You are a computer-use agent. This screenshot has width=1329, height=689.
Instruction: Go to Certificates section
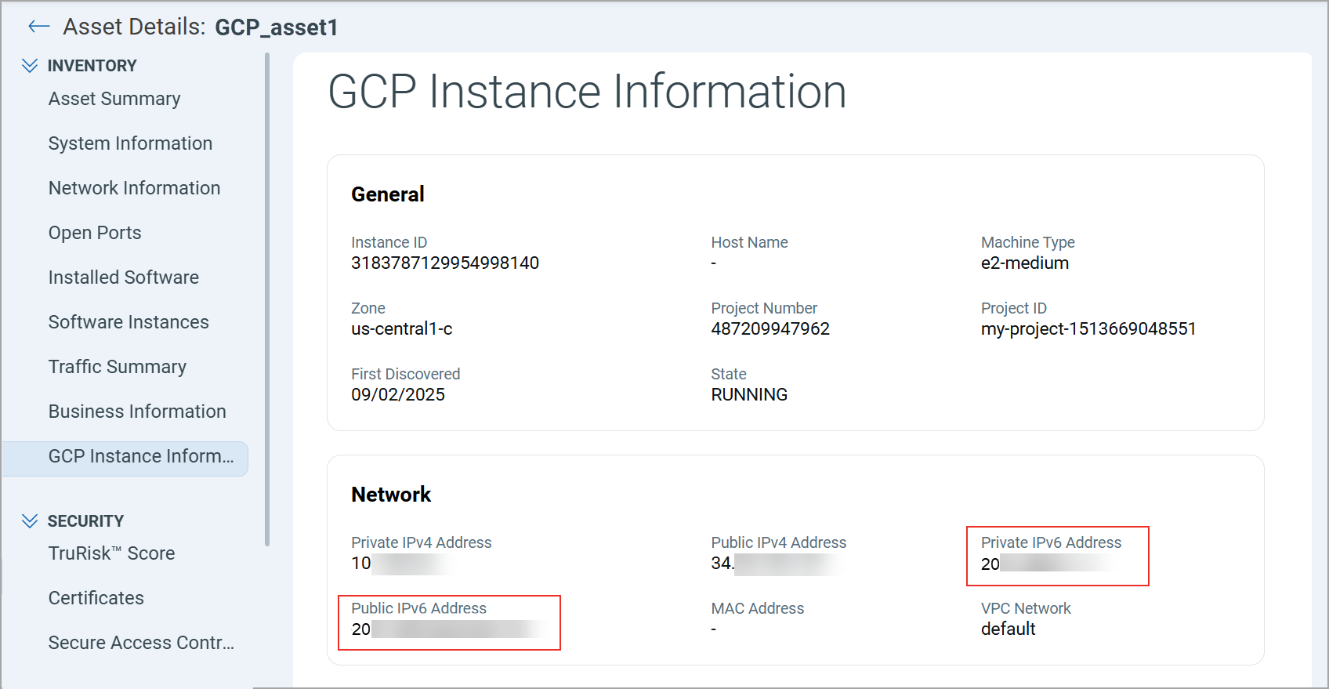coord(96,598)
